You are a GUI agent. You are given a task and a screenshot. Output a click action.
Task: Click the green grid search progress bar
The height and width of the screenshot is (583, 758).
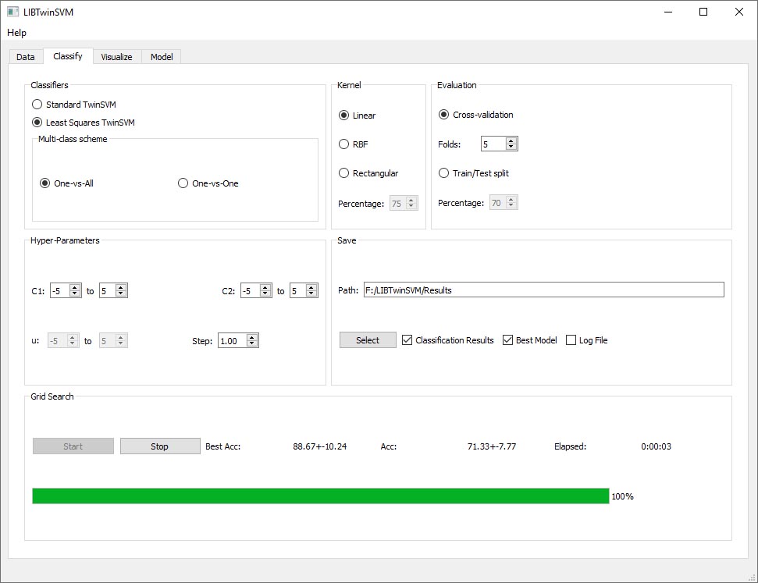pyautogui.click(x=321, y=496)
